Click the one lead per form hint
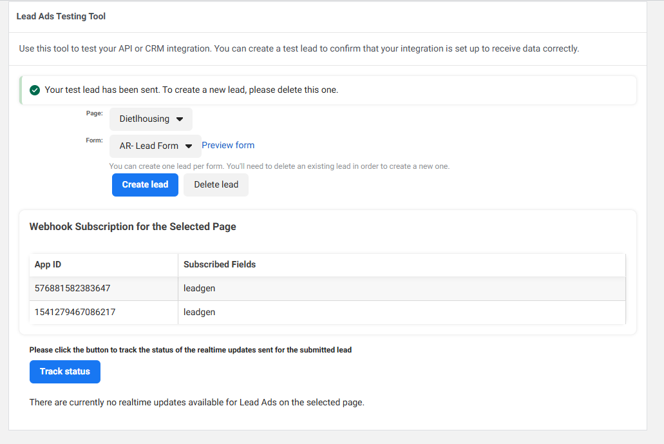The image size is (664, 444). [x=280, y=166]
